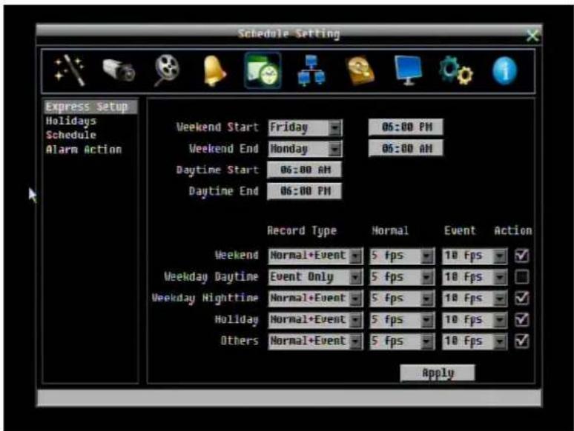Uncheck the Weekday Nighttime action checkbox
The image size is (574, 431).
point(521,298)
